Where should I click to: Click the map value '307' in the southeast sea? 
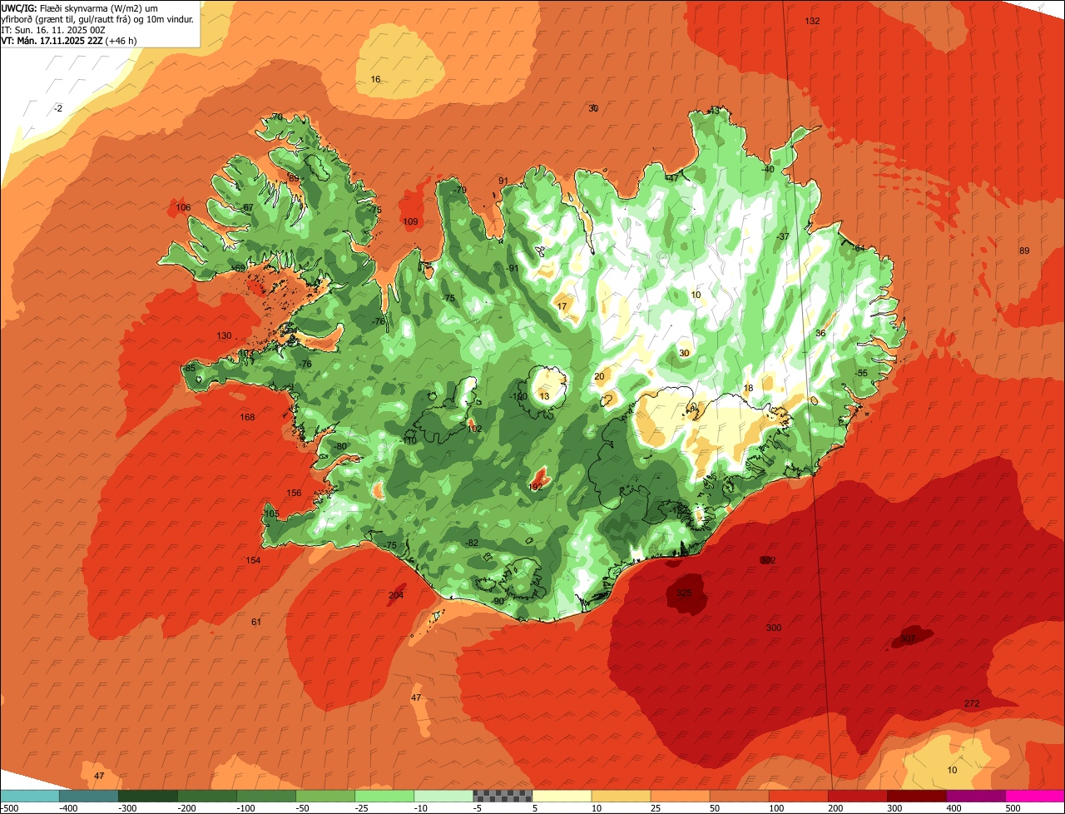pyautogui.click(x=908, y=639)
